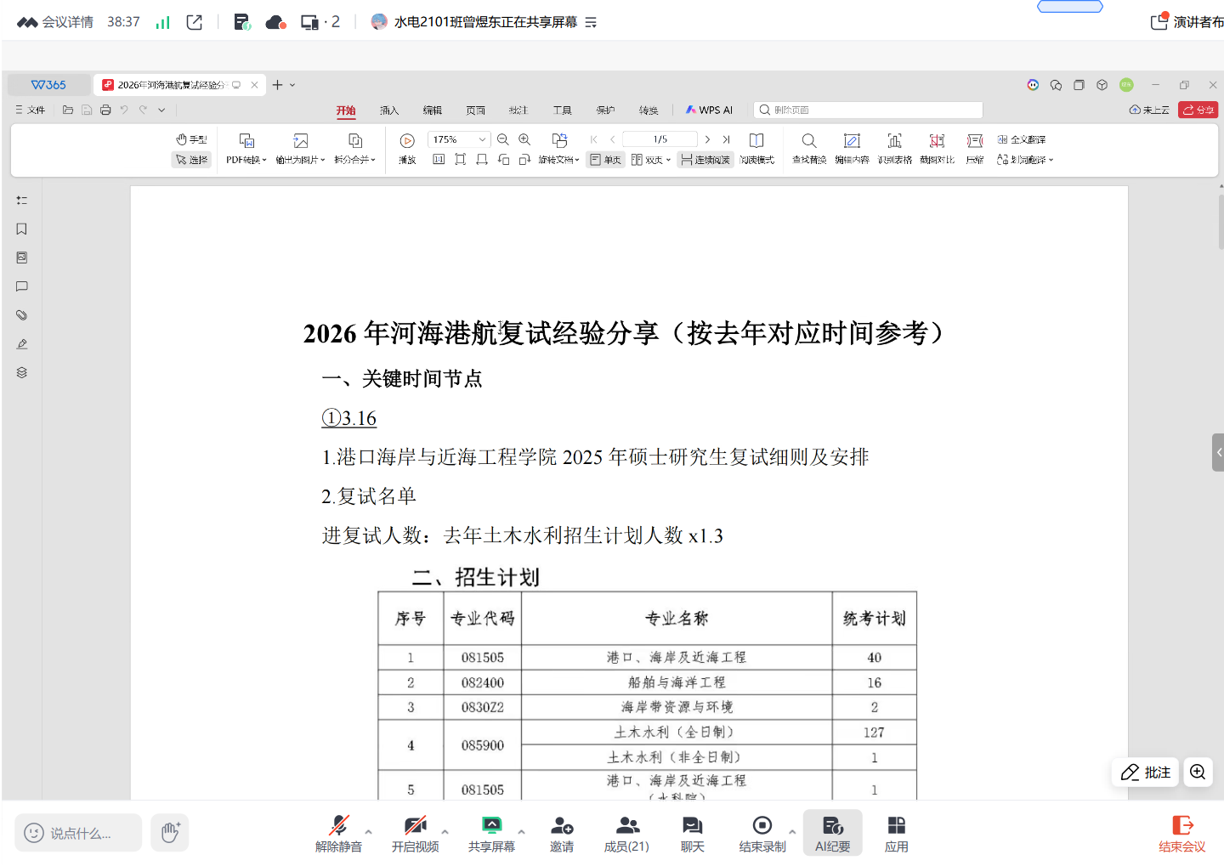Click the raise hand icon

pyautogui.click(x=170, y=833)
